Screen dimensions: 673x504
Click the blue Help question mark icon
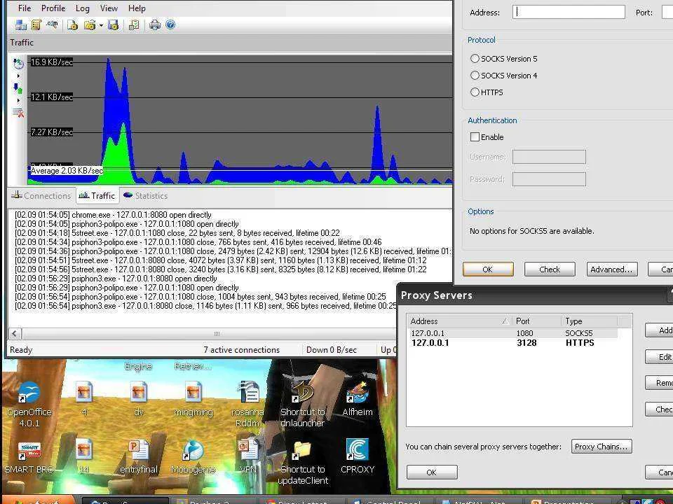pos(170,25)
